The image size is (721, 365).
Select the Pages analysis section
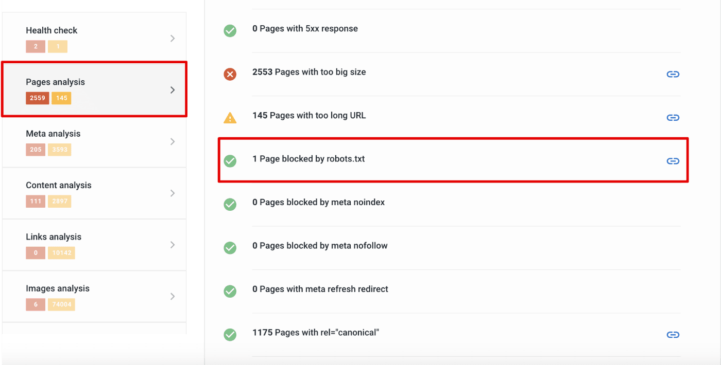[94, 89]
